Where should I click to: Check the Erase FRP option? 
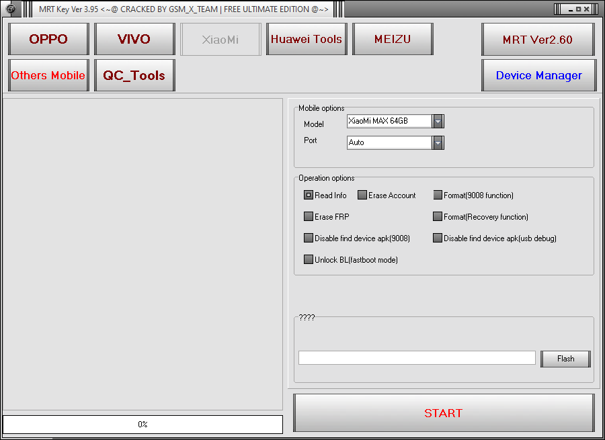[x=309, y=217]
